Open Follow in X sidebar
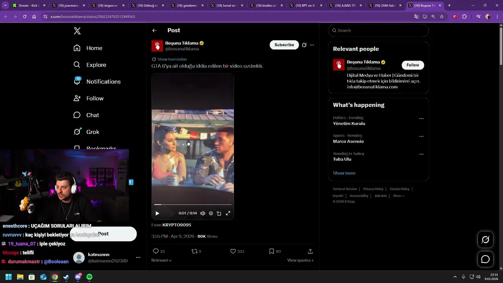This screenshot has height=283, width=503. coord(88,98)
